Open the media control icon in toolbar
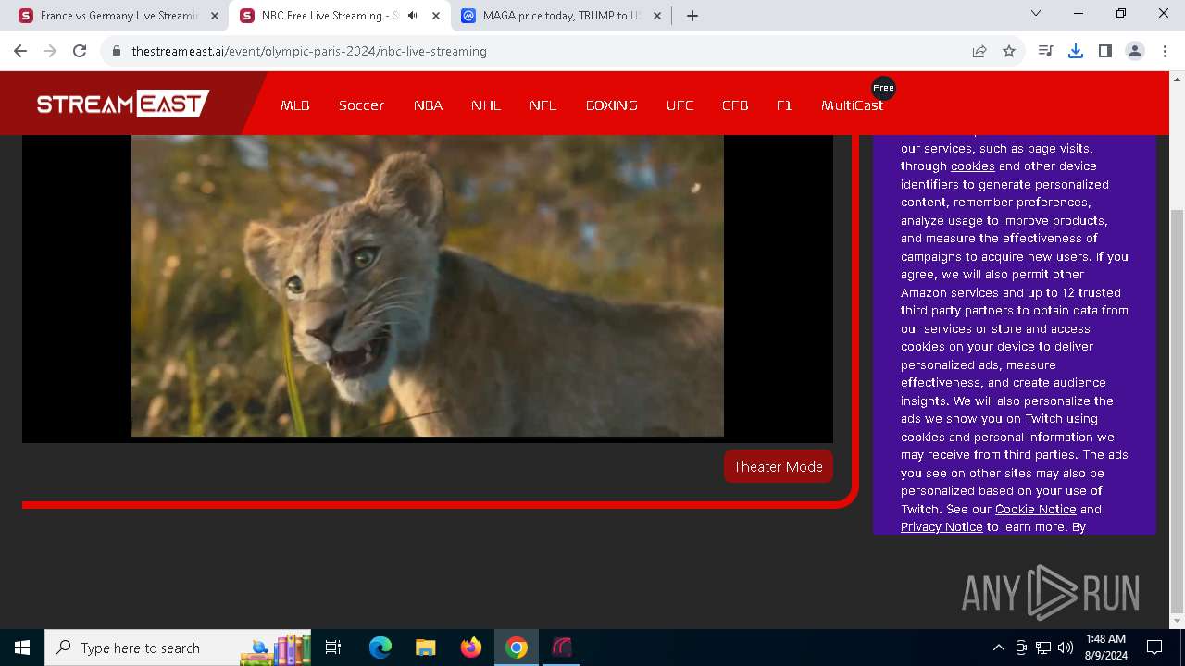Screen dimensions: 1185x666 (1046, 51)
